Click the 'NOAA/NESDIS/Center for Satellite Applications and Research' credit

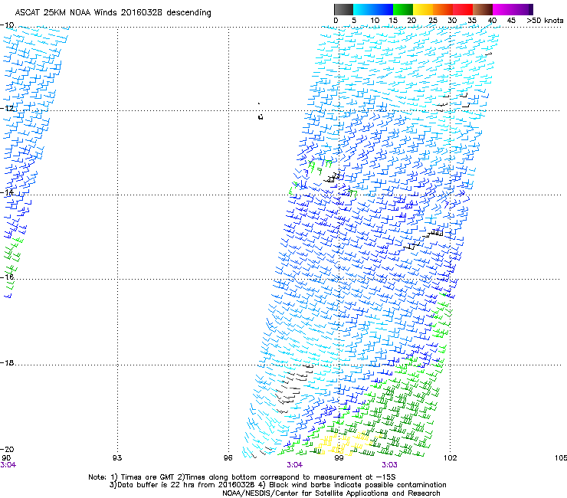[x=331, y=493]
